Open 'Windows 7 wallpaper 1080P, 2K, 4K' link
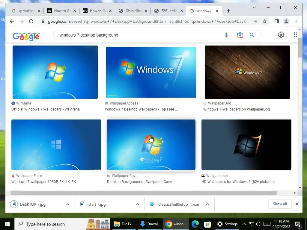Screen dimensions: 307x230 point(46,182)
